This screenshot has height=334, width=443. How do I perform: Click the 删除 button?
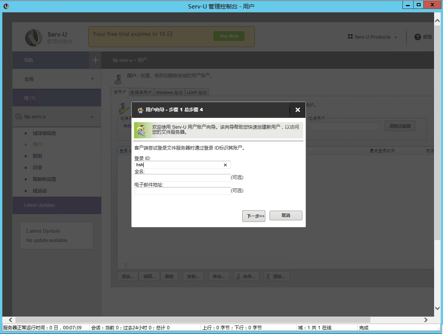pos(169,276)
